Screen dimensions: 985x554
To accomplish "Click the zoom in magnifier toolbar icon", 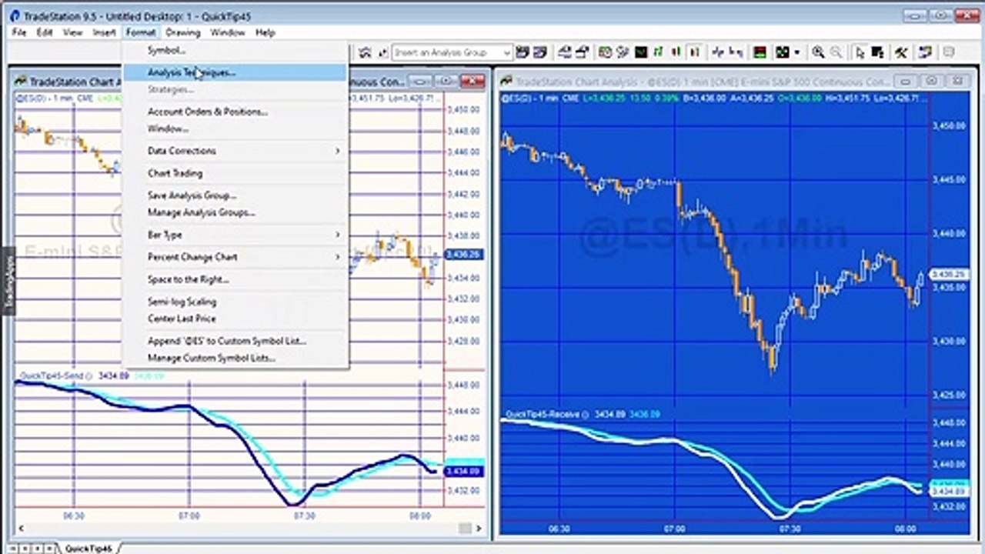I will pos(818,52).
